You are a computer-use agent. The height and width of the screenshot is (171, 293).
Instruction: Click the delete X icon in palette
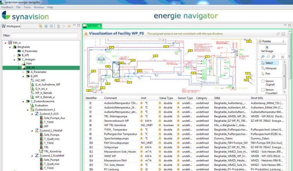point(282,57)
